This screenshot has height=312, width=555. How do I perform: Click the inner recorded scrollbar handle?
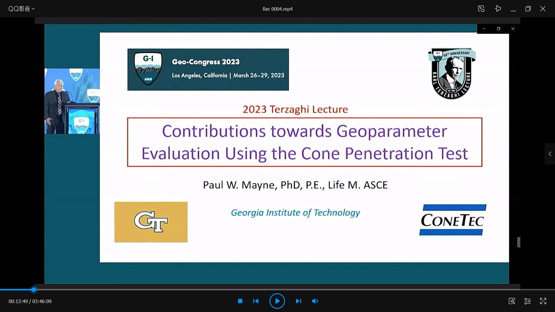click(x=519, y=242)
